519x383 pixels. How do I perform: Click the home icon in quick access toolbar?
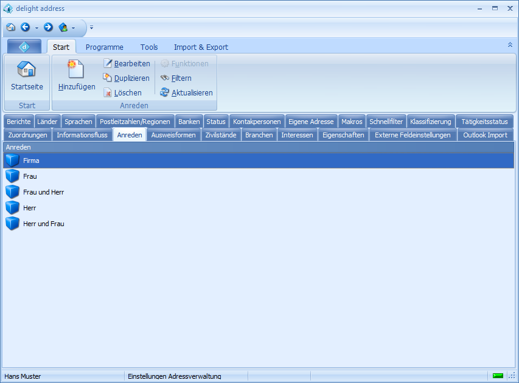[x=10, y=27]
